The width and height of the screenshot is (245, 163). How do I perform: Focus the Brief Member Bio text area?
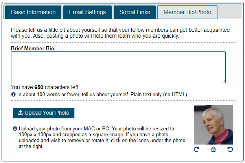tap(118, 67)
